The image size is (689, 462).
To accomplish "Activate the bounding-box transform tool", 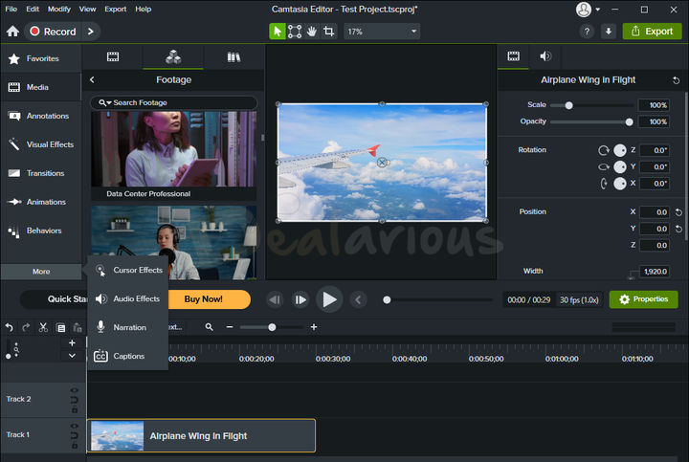I will [295, 32].
